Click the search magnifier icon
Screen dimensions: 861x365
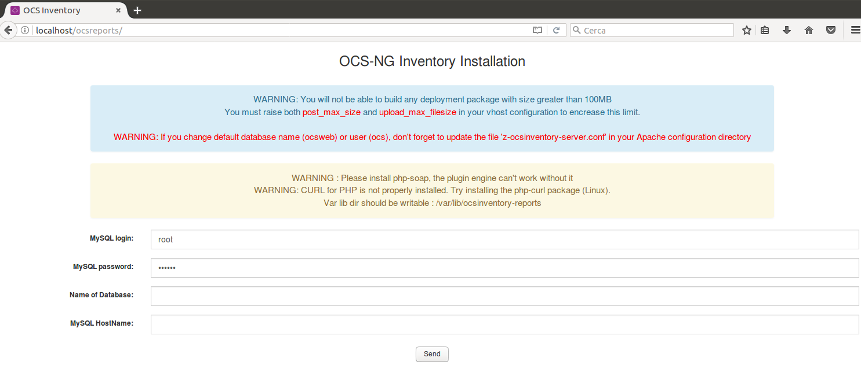[x=577, y=31]
